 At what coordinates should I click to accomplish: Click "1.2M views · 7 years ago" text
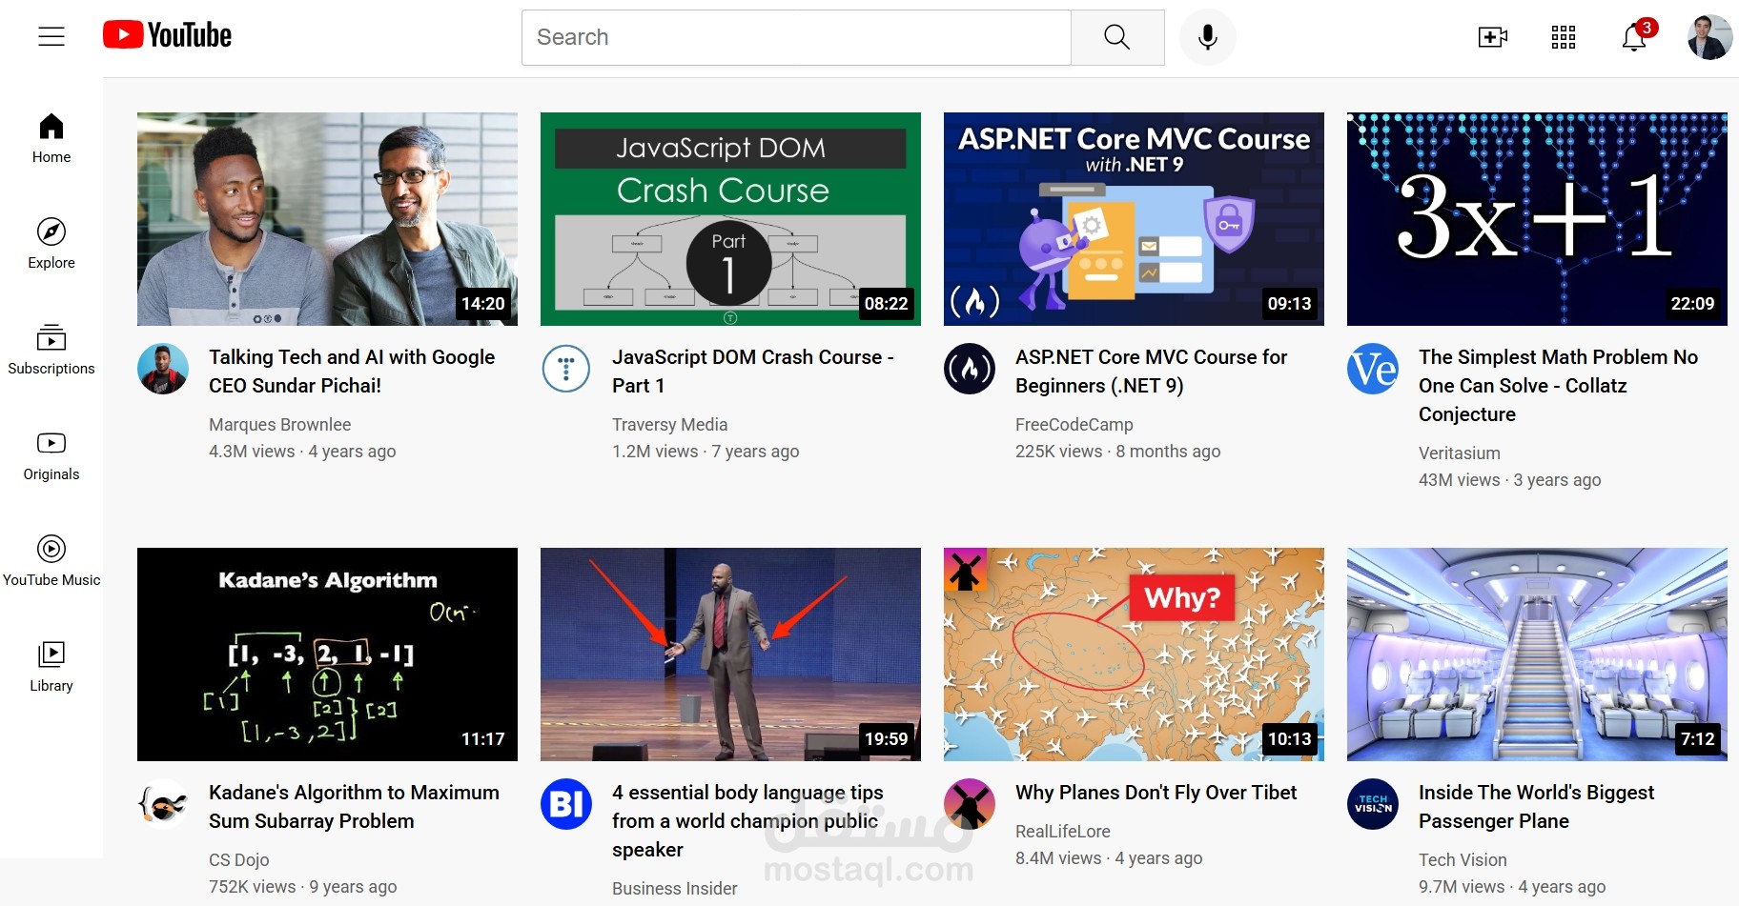click(706, 452)
